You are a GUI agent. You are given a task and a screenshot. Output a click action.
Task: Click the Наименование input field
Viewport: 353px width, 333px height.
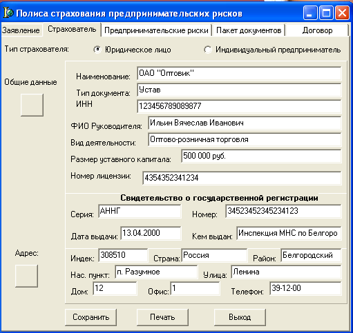click(239, 73)
